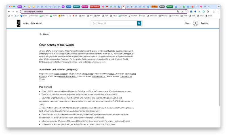Click the blue search magnifier button
227x136 pixels.
[139, 23]
